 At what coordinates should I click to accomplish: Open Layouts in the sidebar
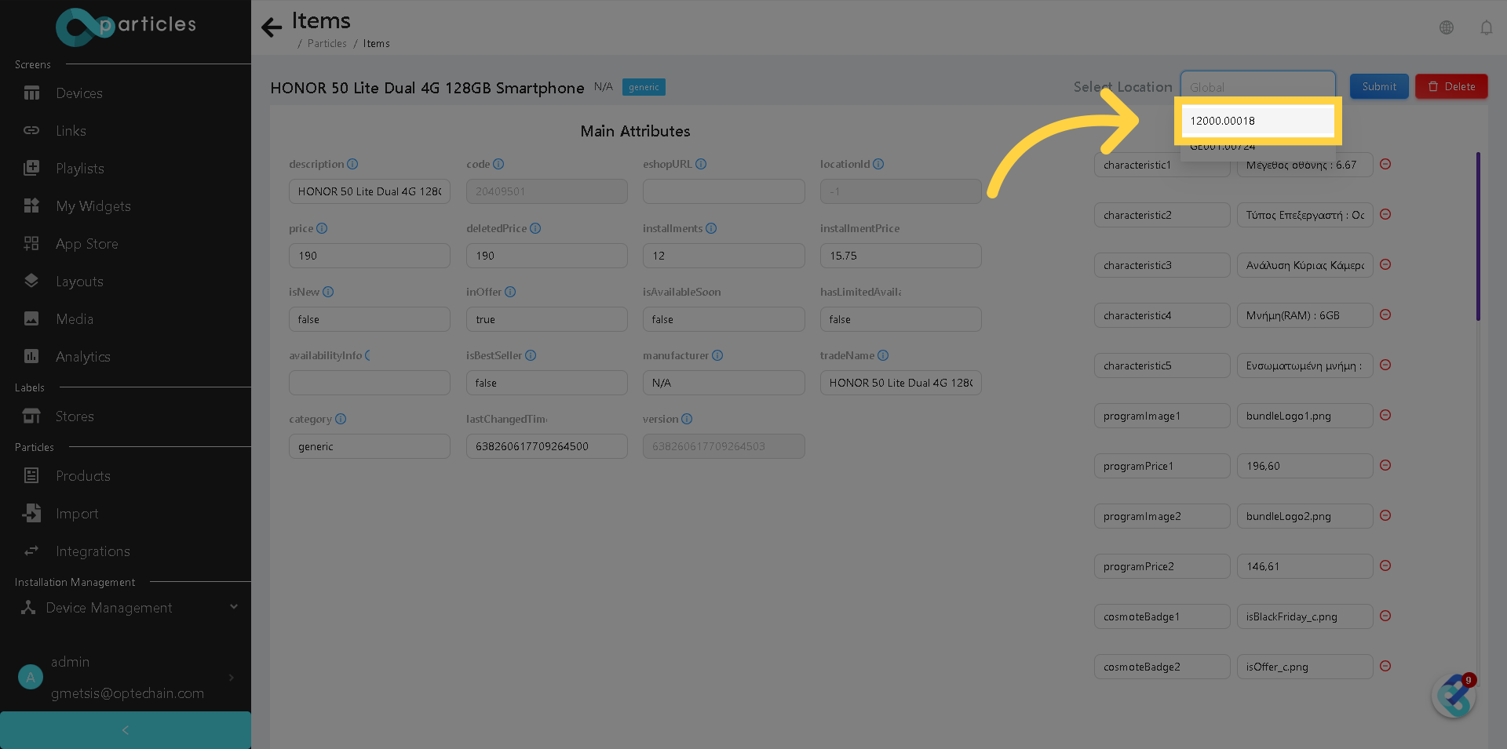pos(79,282)
